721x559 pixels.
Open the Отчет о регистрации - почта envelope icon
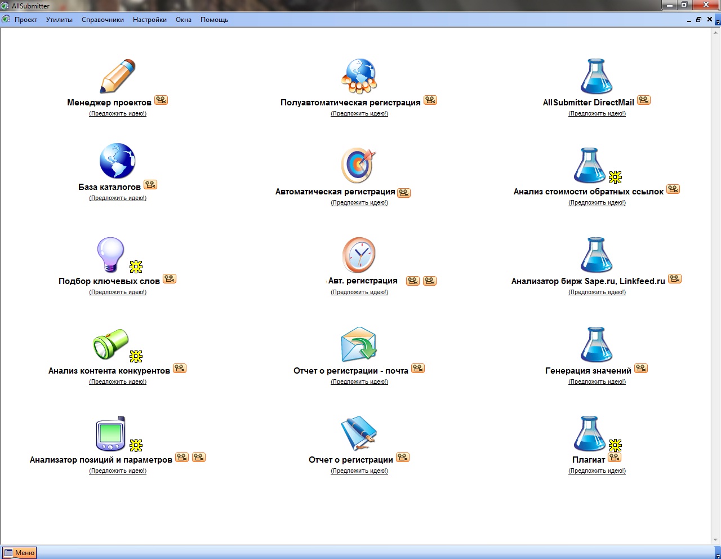tap(359, 344)
